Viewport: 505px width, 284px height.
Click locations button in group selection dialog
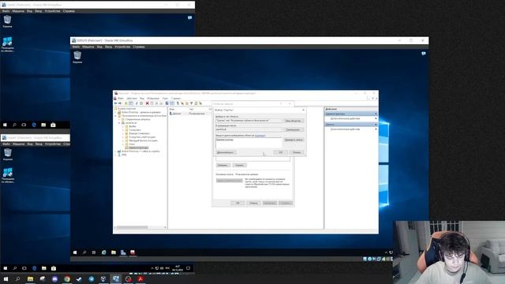tap(293, 129)
